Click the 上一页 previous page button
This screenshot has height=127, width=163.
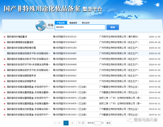[x=57, y=123]
